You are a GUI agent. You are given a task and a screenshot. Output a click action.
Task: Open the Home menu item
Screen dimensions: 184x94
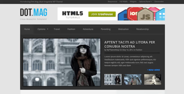pos(27,29)
